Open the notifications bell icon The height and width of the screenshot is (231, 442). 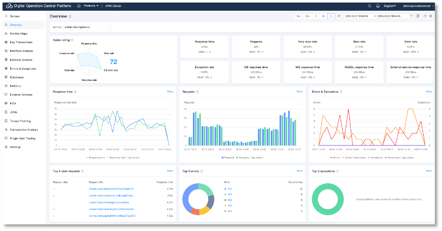point(379,6)
